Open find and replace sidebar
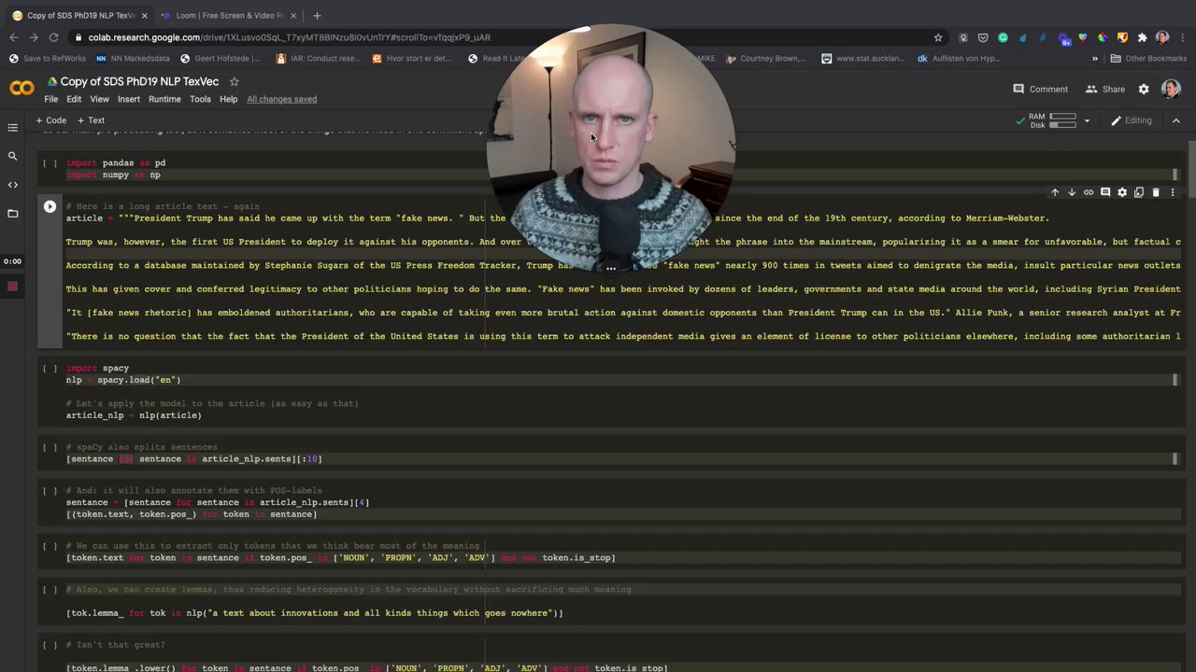Image resolution: width=1196 pixels, height=672 pixels. pos(12,156)
